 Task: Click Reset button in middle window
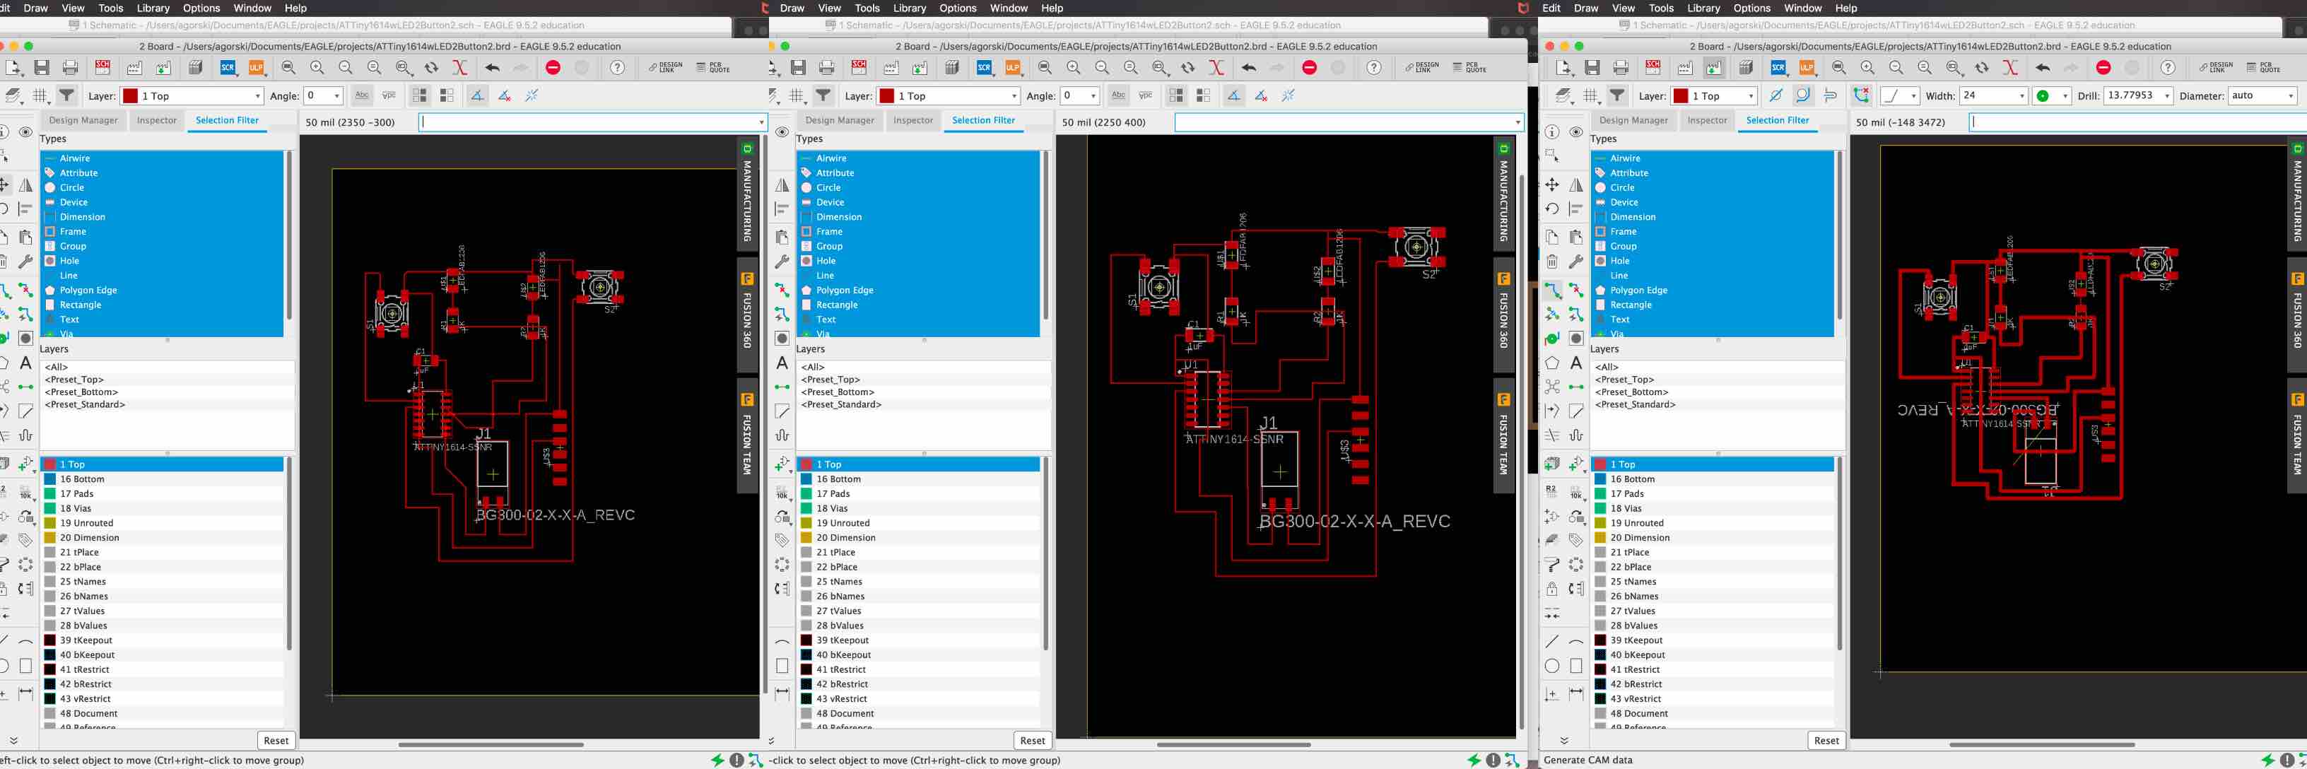pyautogui.click(x=1032, y=740)
